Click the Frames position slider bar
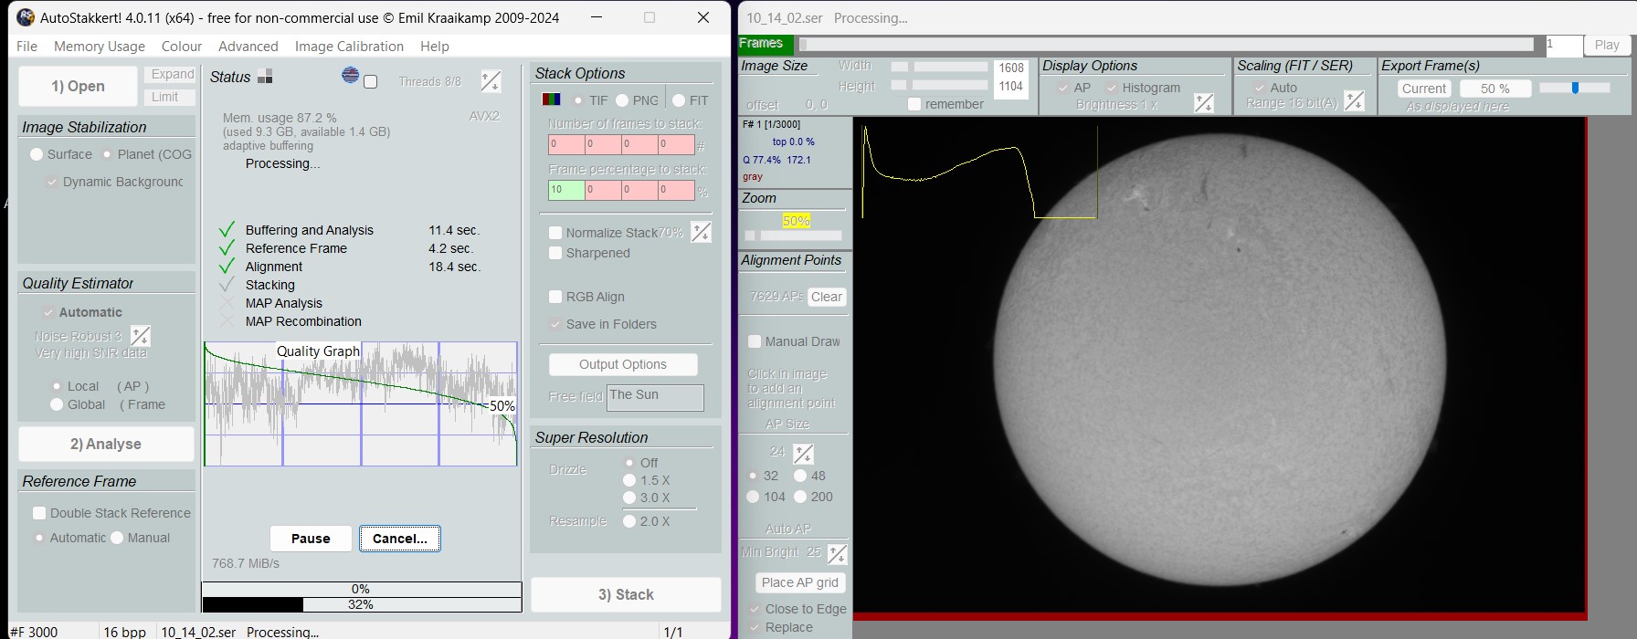1637x639 pixels. (1167, 44)
